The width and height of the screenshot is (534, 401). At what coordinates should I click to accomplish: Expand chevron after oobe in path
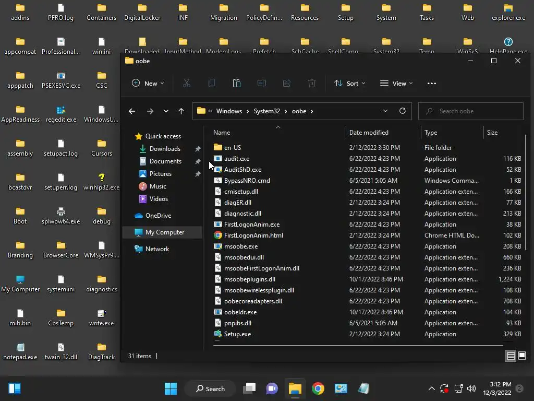coord(312,111)
